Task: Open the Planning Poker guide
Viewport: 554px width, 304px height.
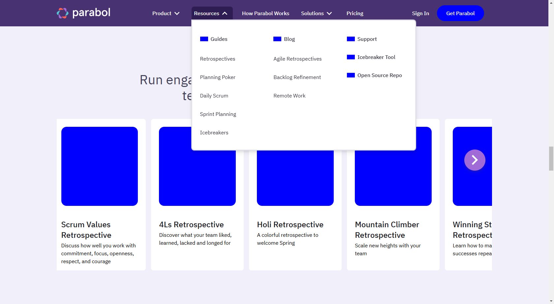Action: 218,77
